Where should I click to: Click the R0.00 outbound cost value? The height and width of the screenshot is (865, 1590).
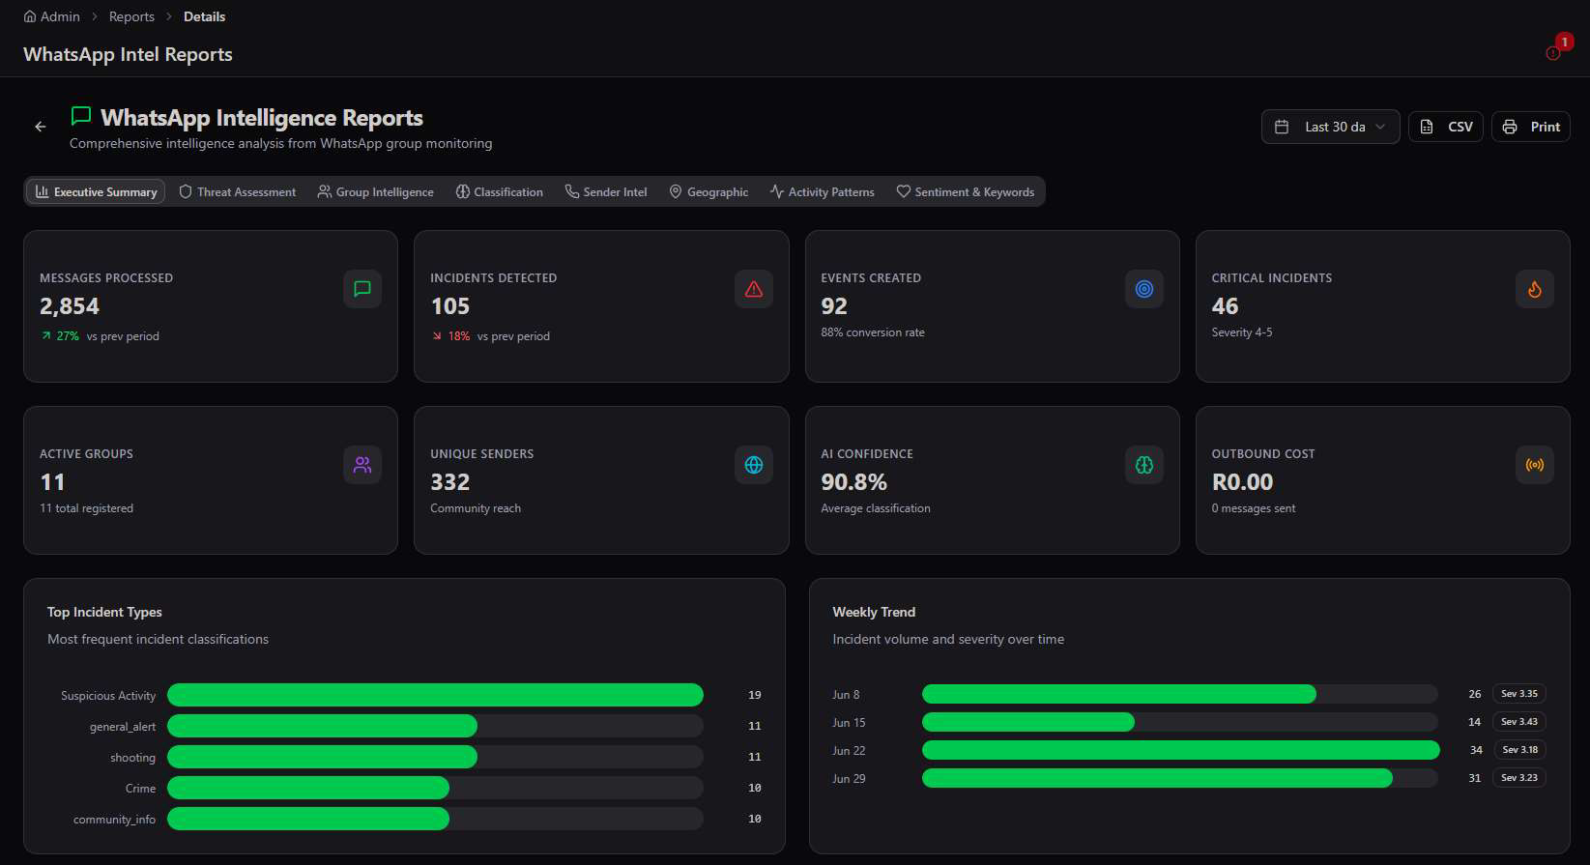tap(1242, 482)
